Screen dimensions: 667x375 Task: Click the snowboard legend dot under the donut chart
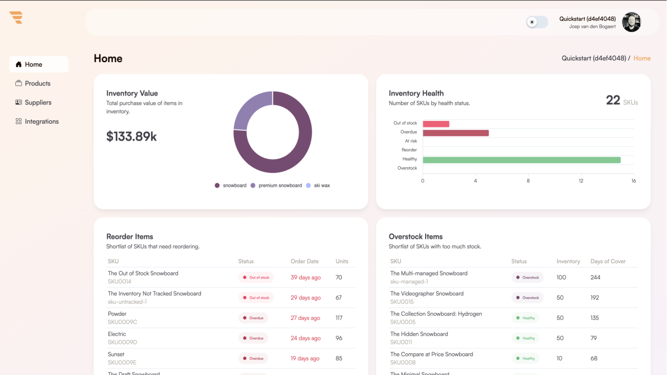pyautogui.click(x=217, y=185)
